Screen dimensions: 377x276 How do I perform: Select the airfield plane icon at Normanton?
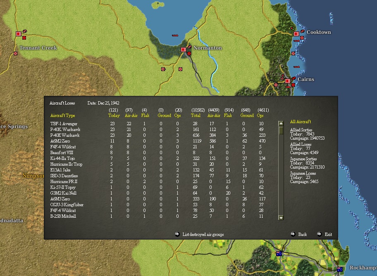[189, 47]
